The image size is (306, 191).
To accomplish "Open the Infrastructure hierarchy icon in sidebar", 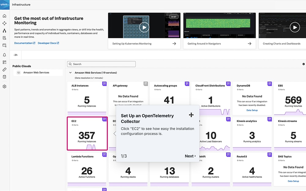I will (x=5, y=31).
